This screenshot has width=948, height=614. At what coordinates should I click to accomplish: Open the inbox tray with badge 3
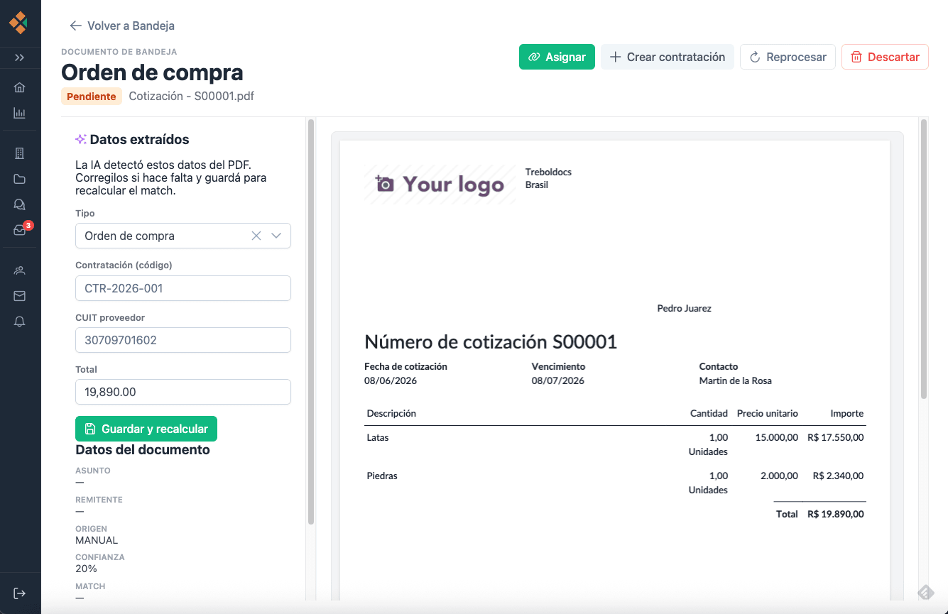click(21, 229)
